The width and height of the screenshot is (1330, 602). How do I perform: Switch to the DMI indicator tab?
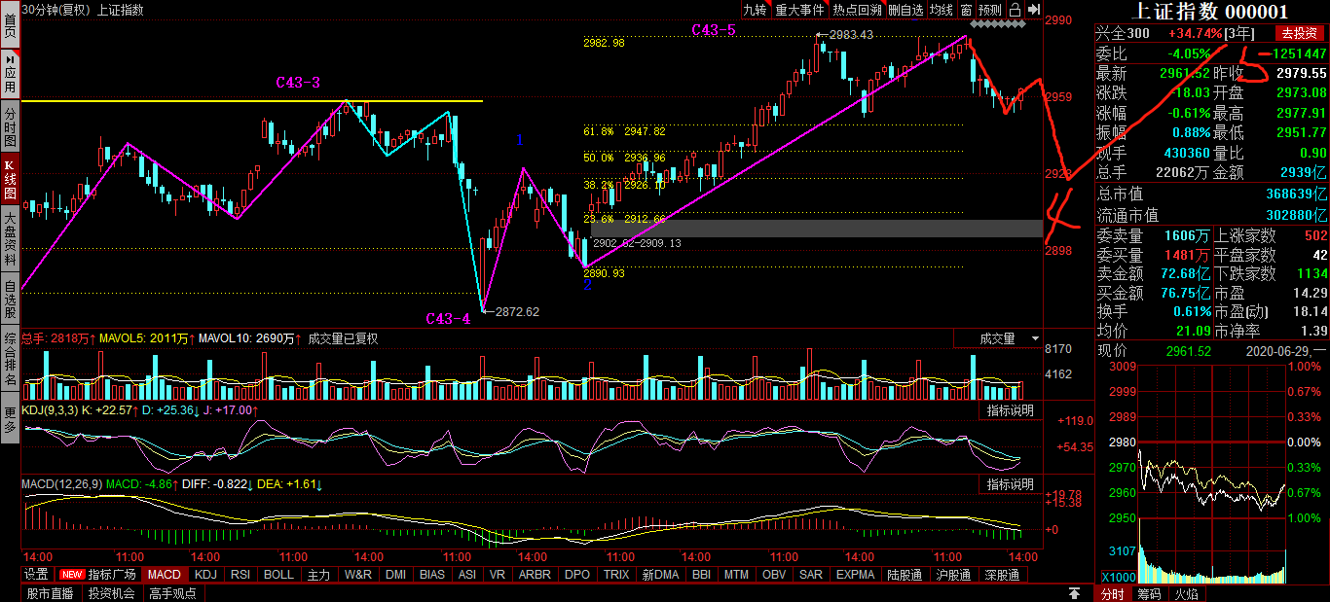(395, 575)
